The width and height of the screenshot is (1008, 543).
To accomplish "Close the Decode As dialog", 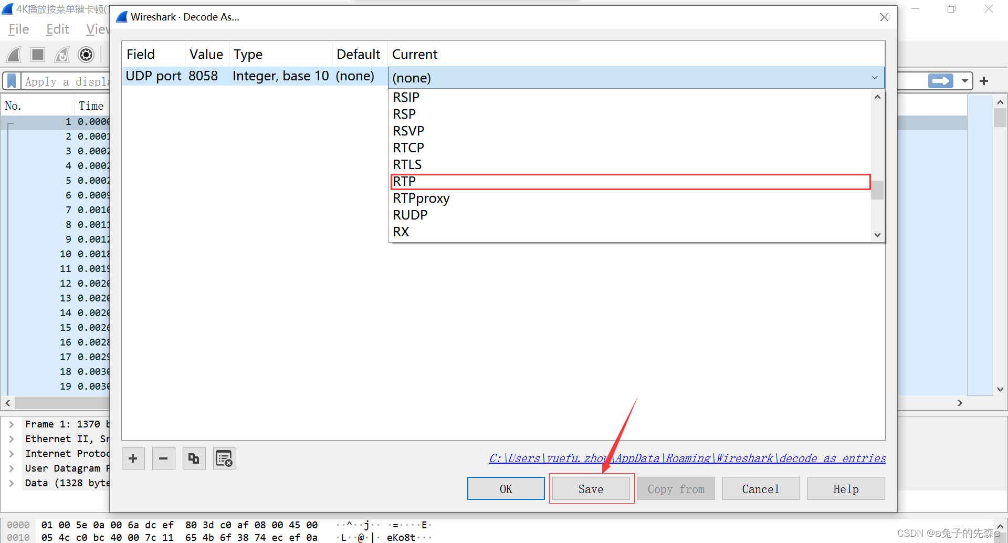I will [x=884, y=17].
